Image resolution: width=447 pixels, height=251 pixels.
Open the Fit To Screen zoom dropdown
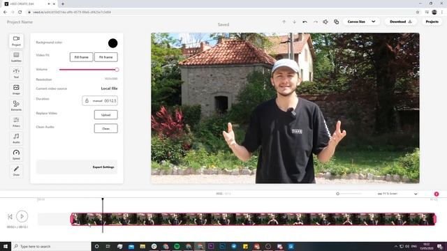coord(397,194)
